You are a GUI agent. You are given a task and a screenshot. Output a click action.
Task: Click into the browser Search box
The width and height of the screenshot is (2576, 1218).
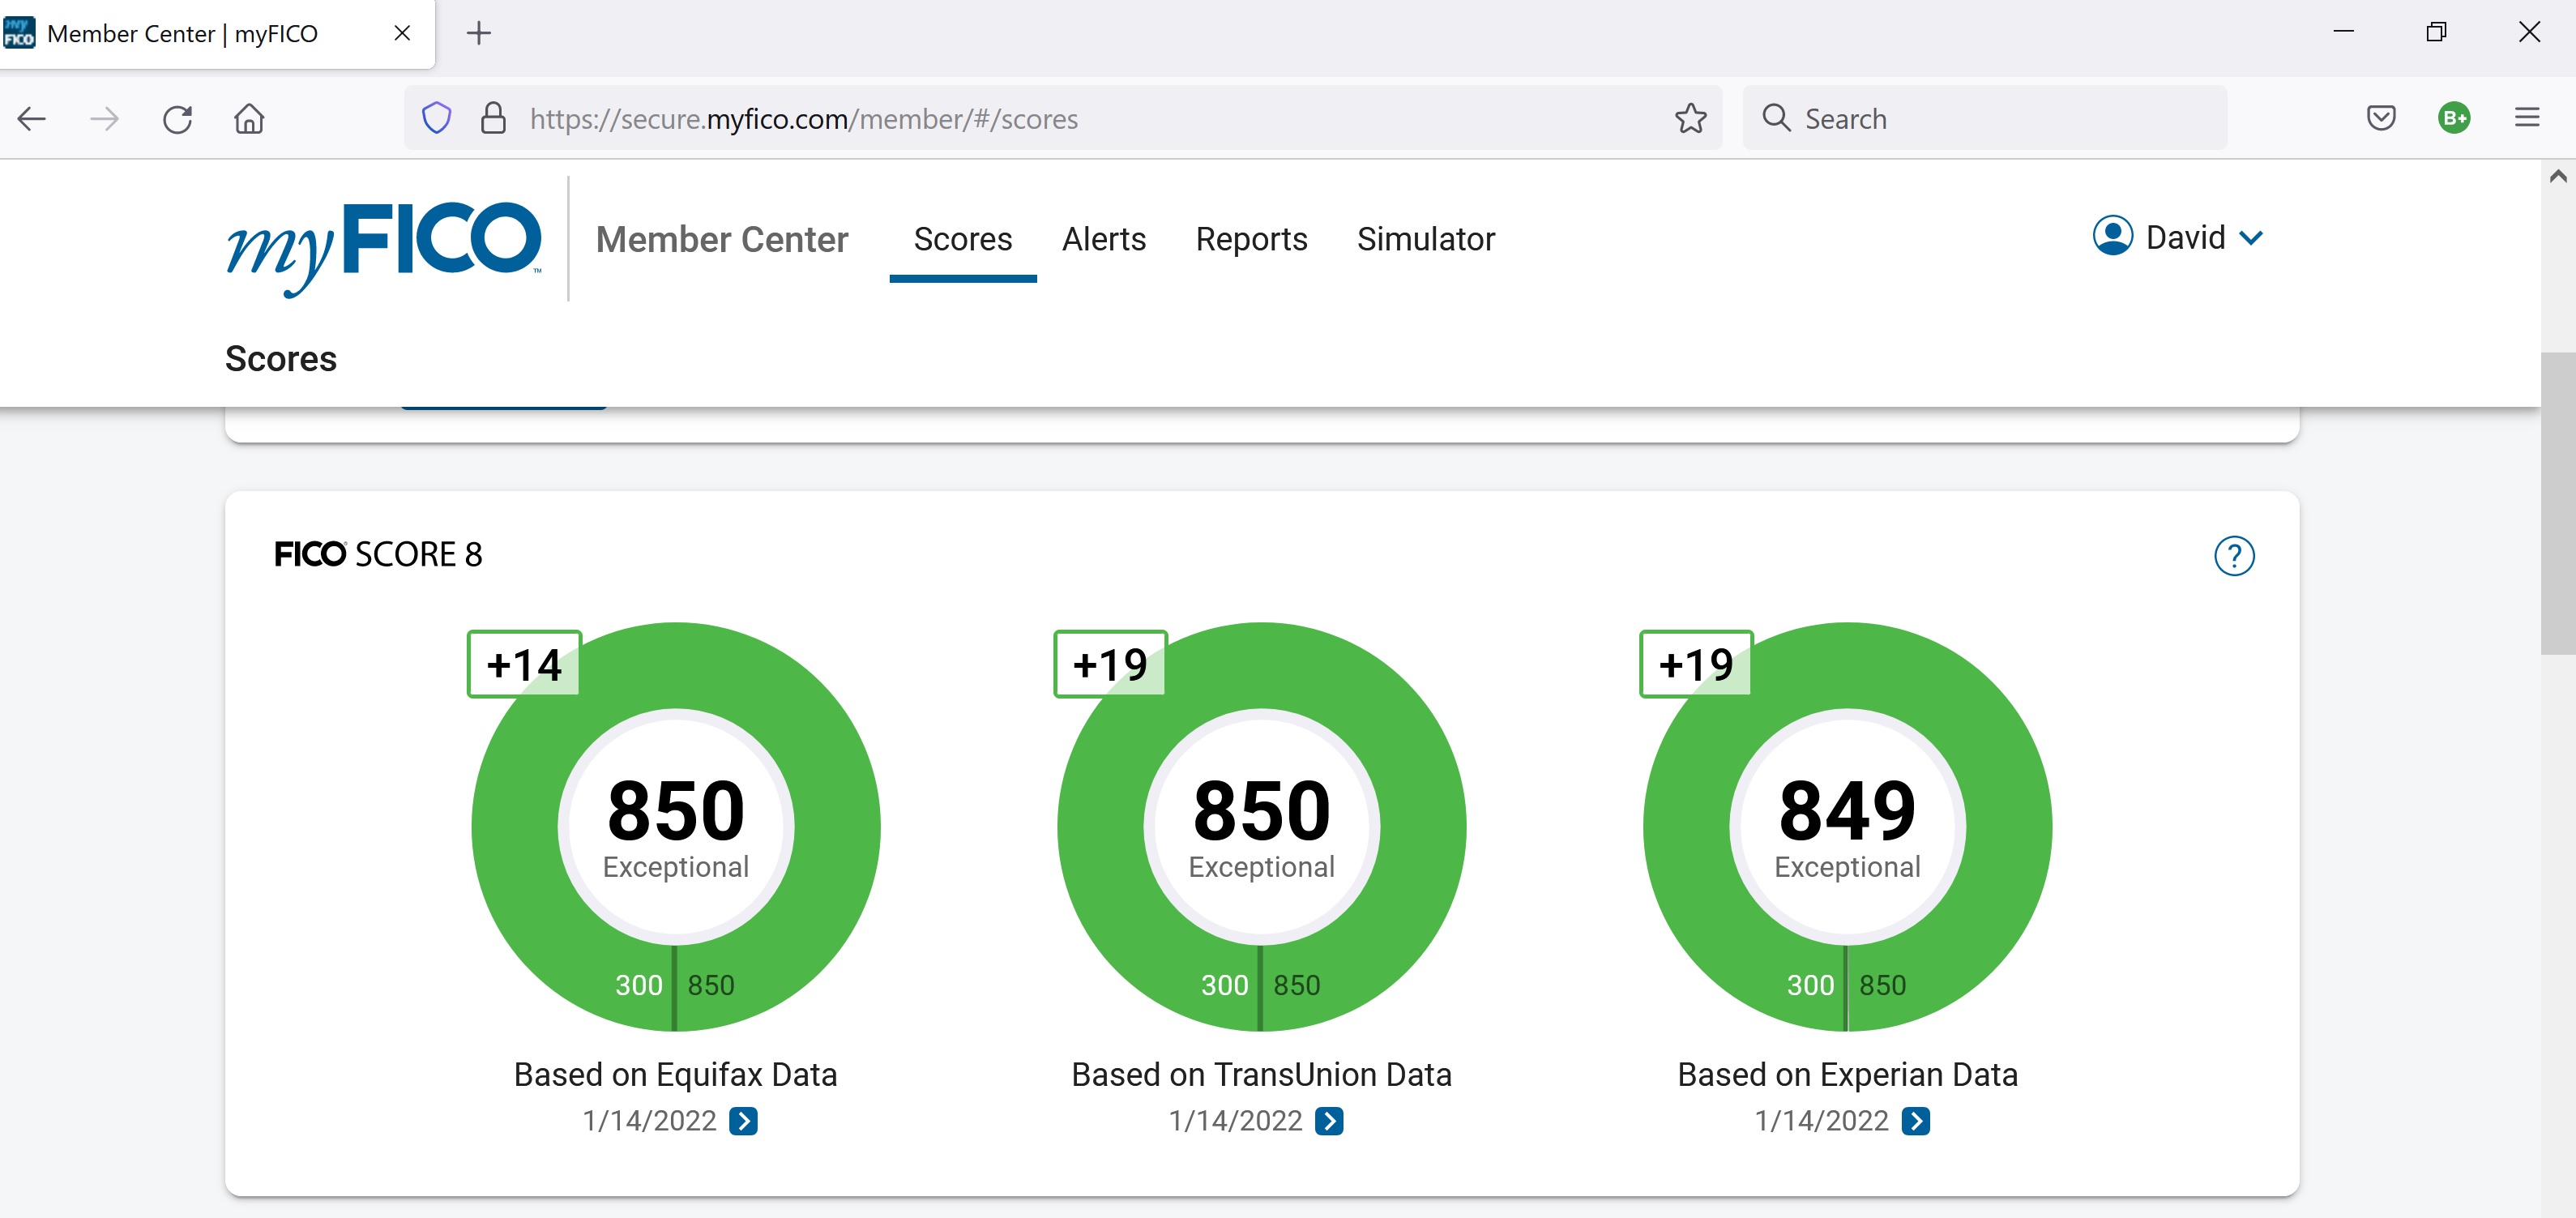1984,118
